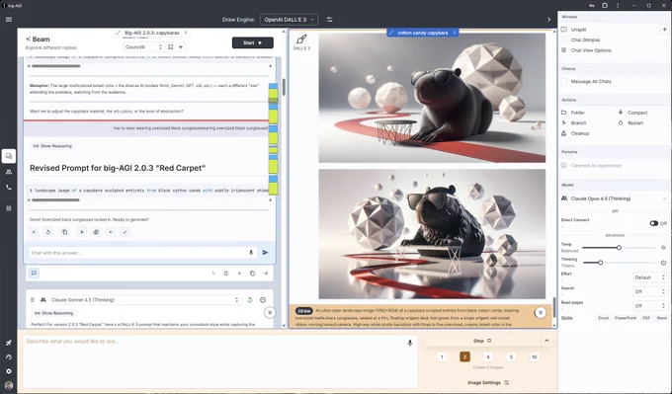Open the rocket icon in left sidebar

(9, 343)
